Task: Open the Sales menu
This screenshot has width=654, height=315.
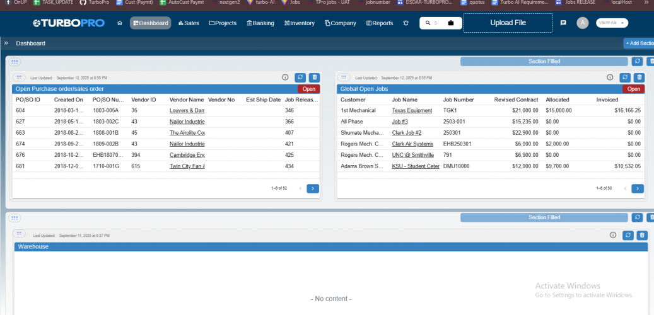Action: coord(189,23)
